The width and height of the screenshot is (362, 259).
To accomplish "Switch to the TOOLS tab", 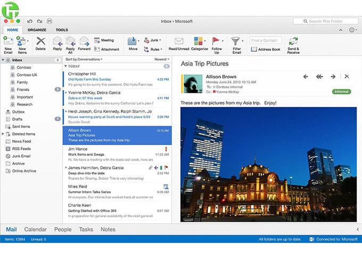I will (x=62, y=30).
